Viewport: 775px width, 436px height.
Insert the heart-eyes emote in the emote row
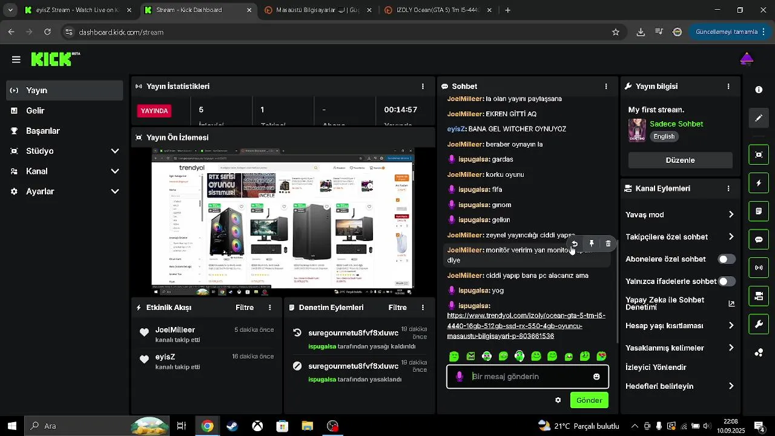(x=601, y=356)
